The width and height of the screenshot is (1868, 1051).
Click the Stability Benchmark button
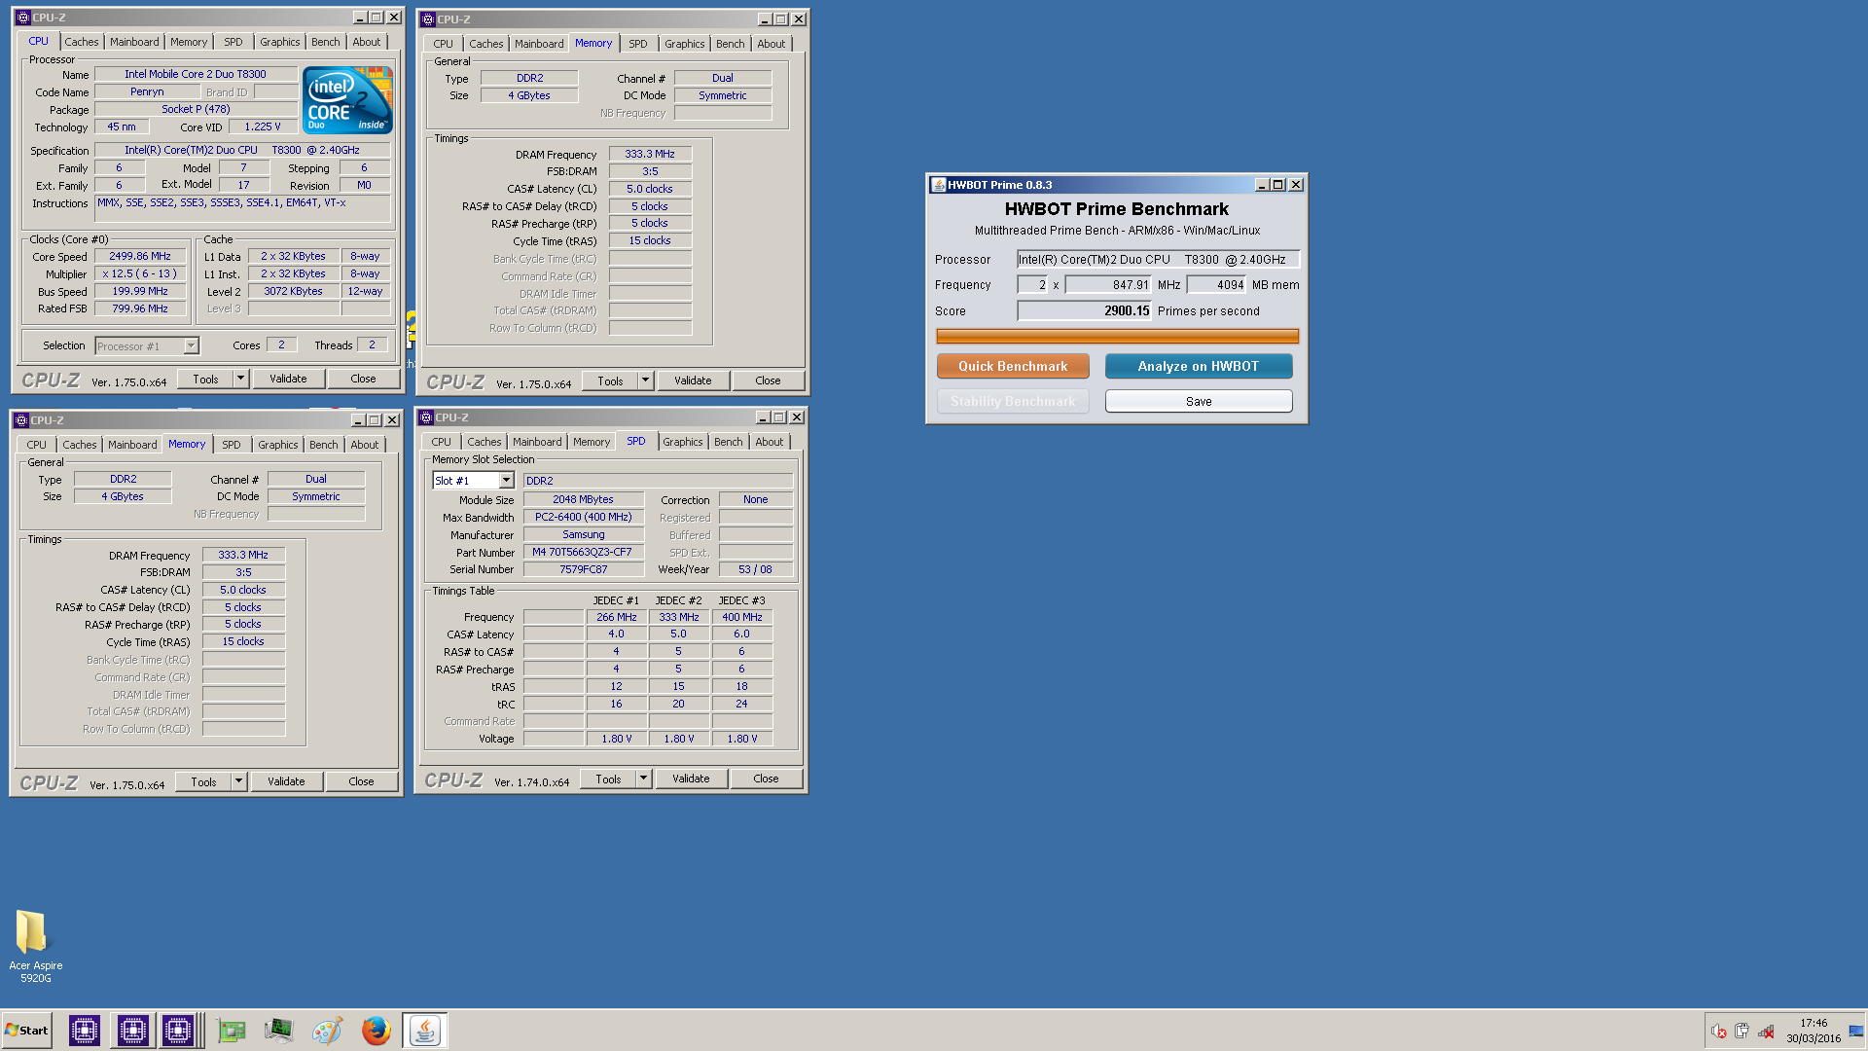point(1013,401)
